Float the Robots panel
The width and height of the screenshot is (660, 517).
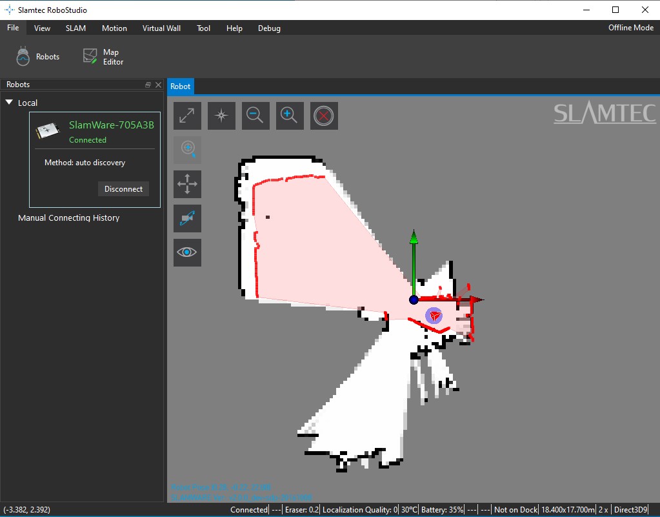(x=148, y=85)
